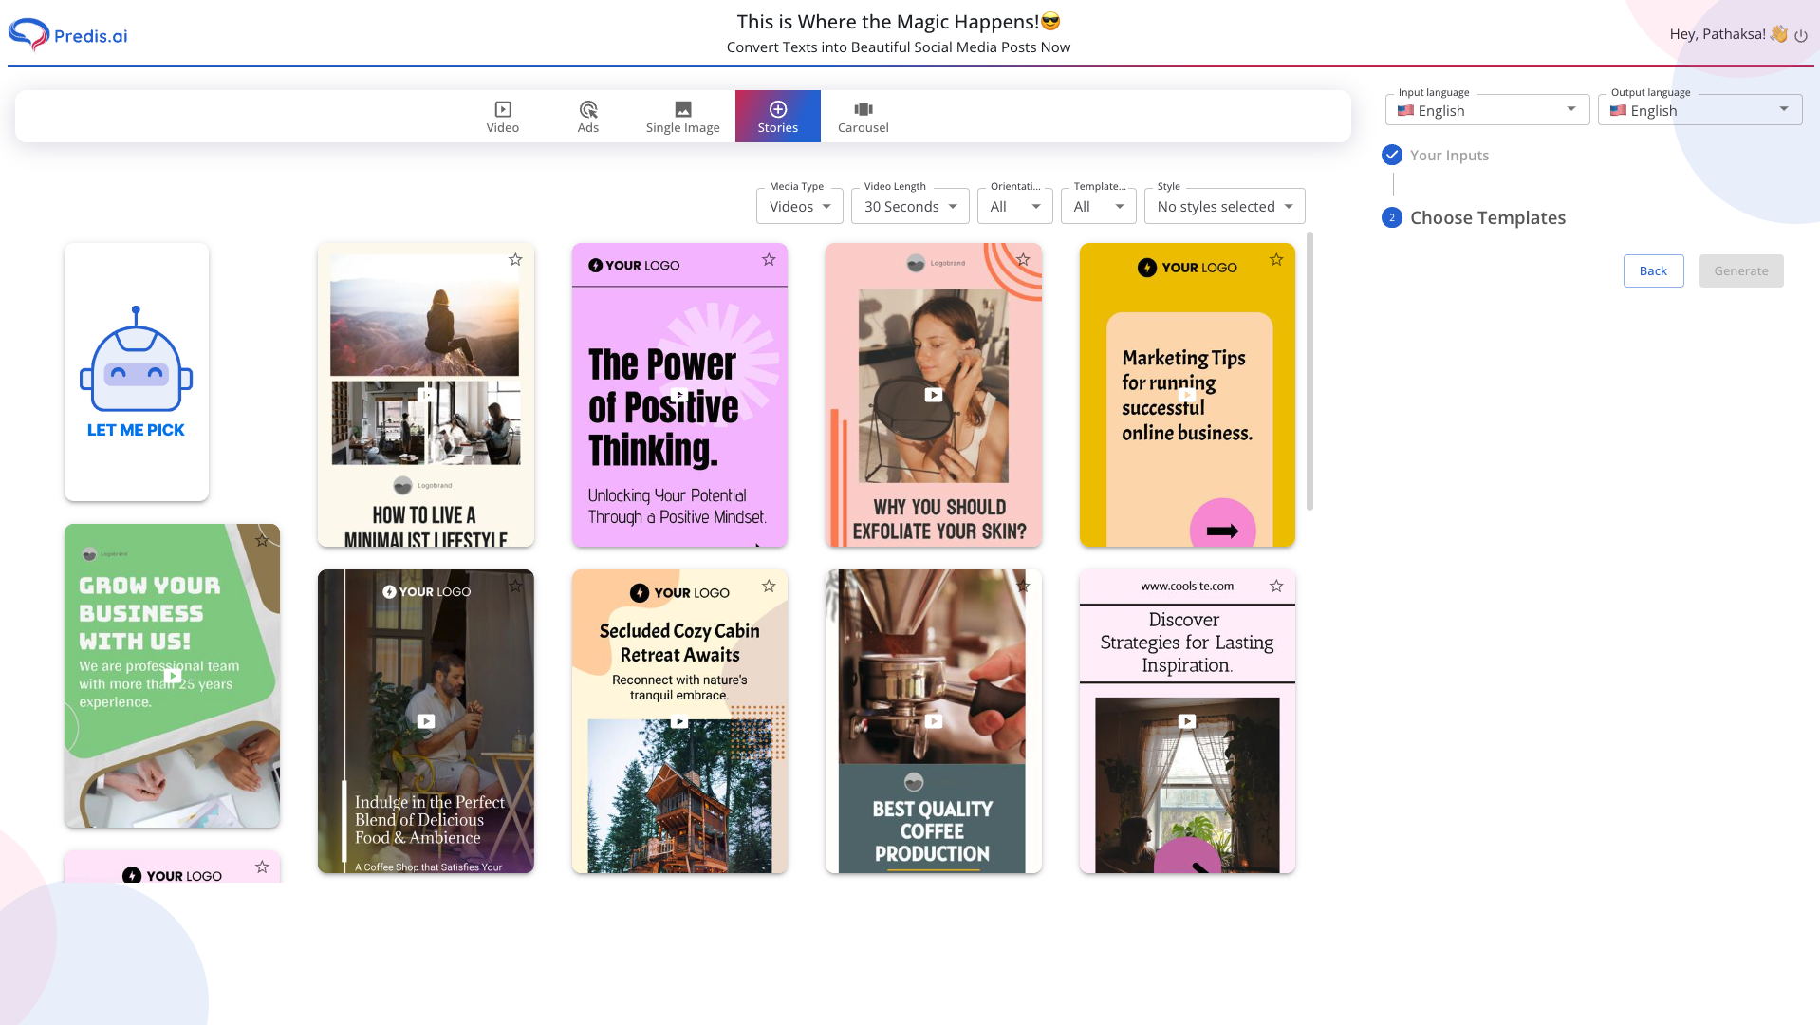Click the Stories icon in the format bar
Screen dimensions: 1820x1025
[x=777, y=108]
